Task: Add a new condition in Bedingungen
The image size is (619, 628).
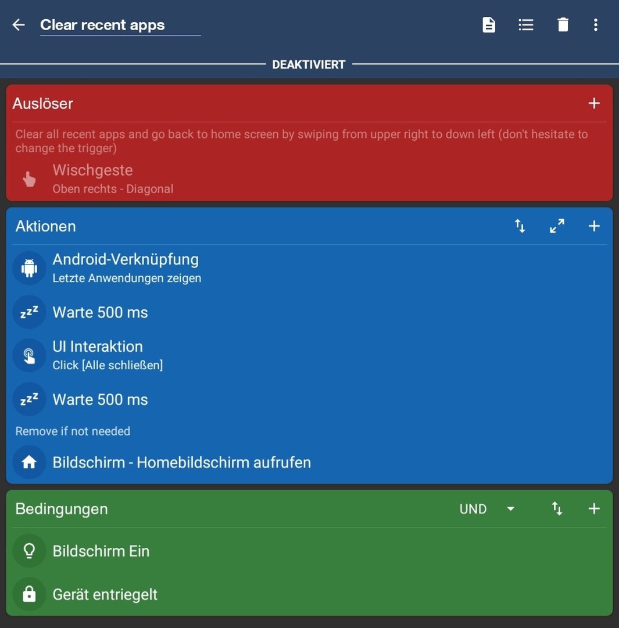Action: coord(594,509)
